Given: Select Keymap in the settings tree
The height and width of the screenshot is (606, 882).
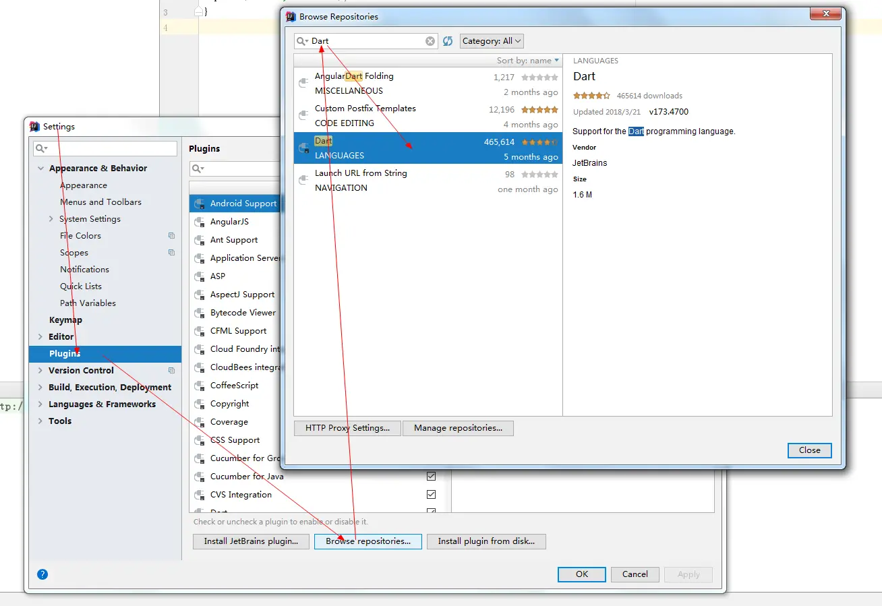Looking at the screenshot, I should pyautogui.click(x=65, y=320).
